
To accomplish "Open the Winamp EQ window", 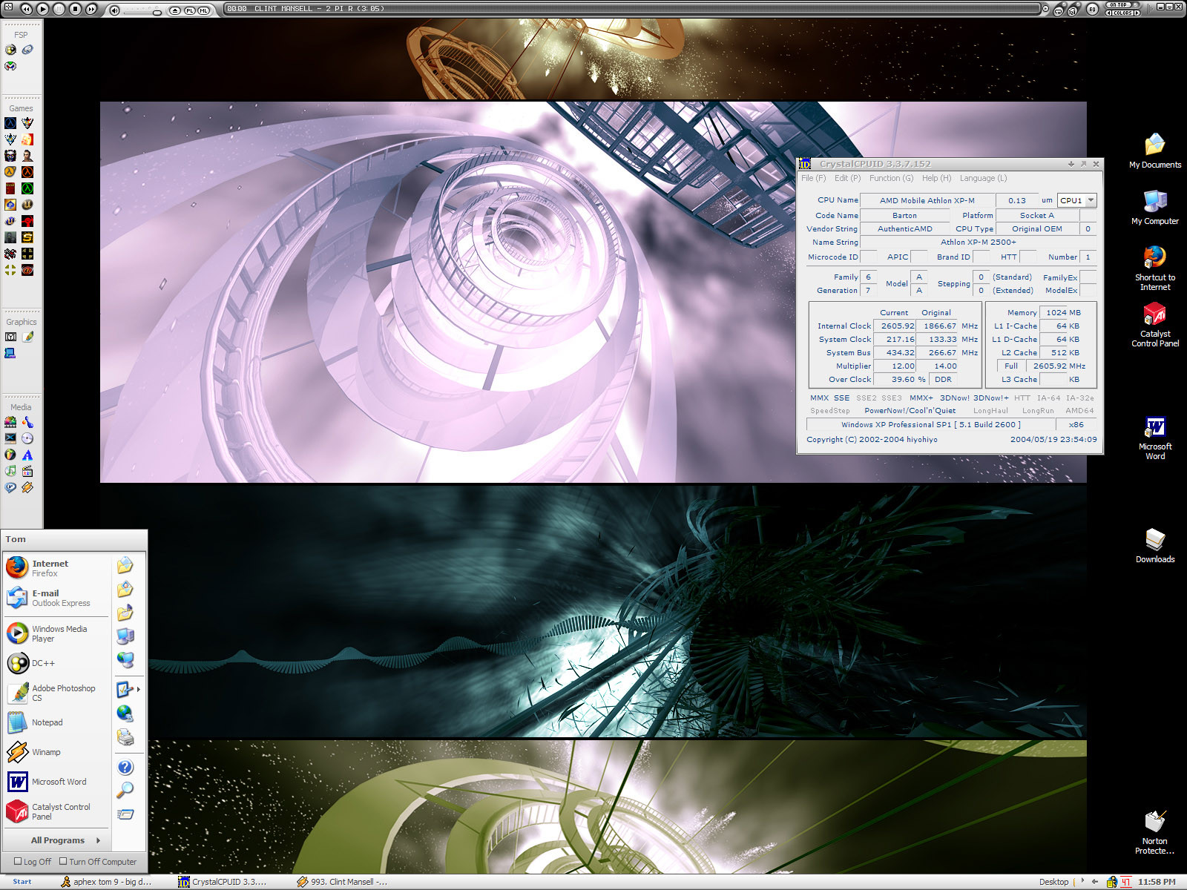I will click(x=1092, y=9).
